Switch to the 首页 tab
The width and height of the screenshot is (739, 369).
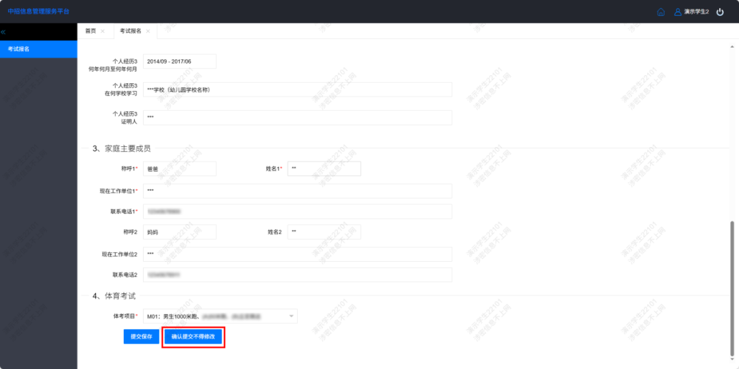tap(90, 31)
